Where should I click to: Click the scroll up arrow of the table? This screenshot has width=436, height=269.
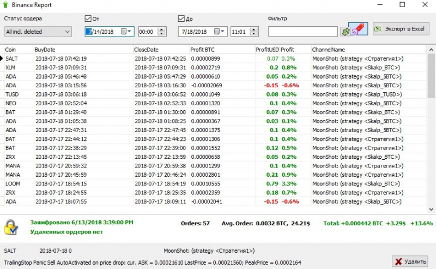pyautogui.click(x=431, y=50)
